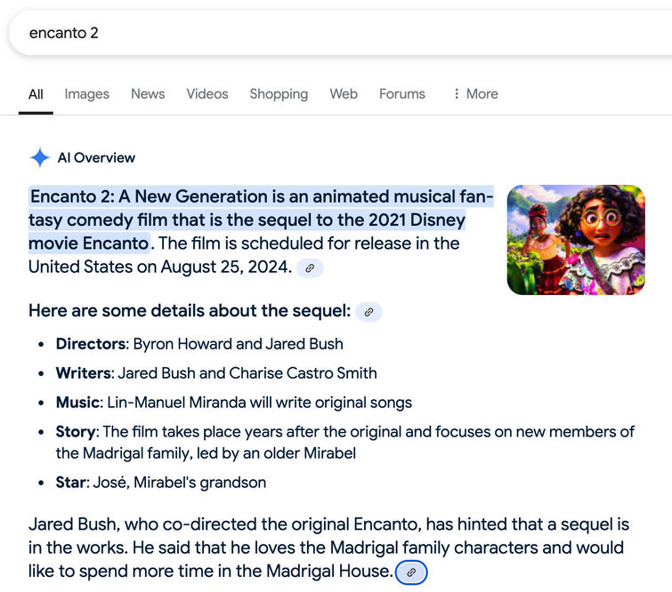This screenshot has width=672, height=592.
Task: Click the AI Overview sparkle icon
Action: pos(40,157)
